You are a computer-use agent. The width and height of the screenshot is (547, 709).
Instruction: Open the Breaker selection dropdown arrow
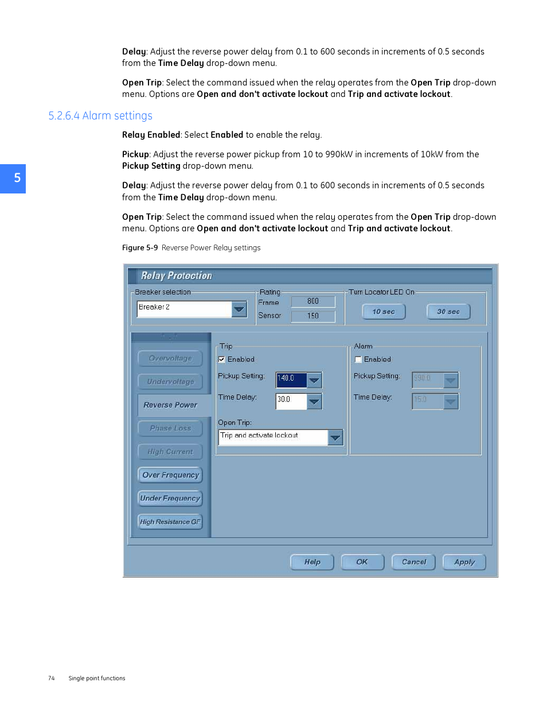(x=239, y=309)
